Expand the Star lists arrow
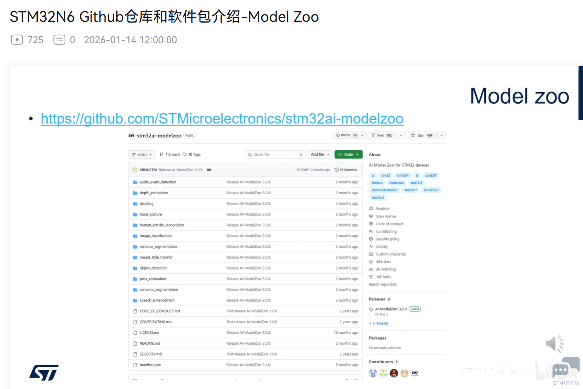This screenshot has height=389, width=583. tap(442, 136)
